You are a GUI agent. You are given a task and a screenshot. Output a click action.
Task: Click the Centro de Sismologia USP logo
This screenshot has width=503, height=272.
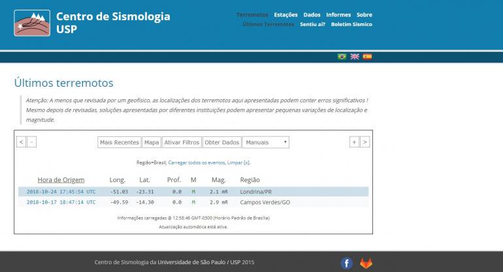(31, 23)
